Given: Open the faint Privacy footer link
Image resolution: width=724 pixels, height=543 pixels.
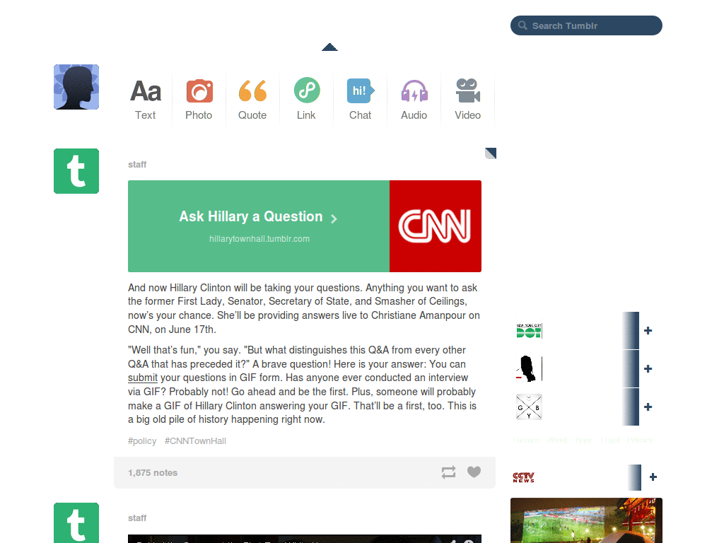Looking at the screenshot, I should [x=640, y=440].
